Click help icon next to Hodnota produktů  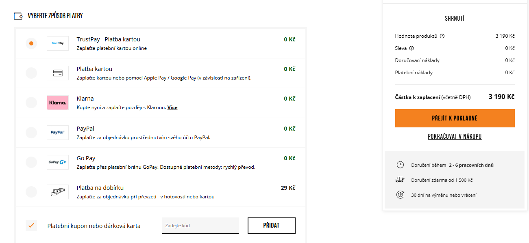(x=442, y=36)
